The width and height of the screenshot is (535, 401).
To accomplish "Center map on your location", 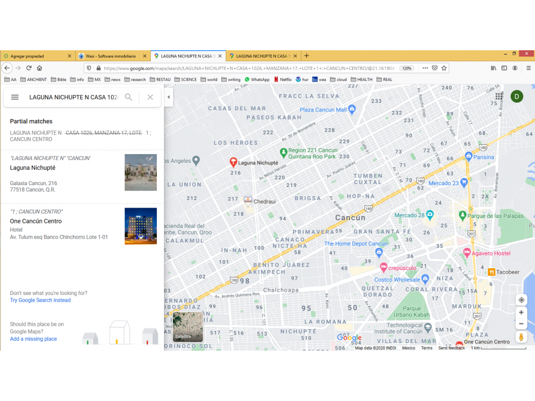I will [x=521, y=300].
